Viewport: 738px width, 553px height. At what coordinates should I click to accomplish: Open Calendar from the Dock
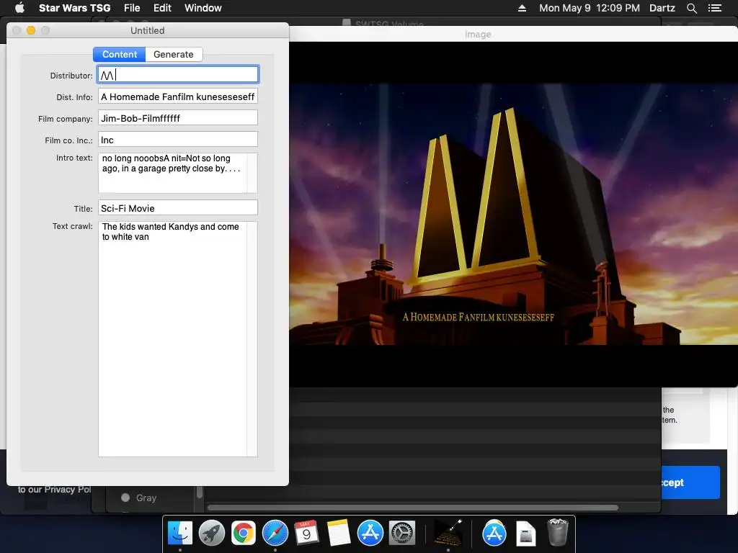click(x=306, y=534)
